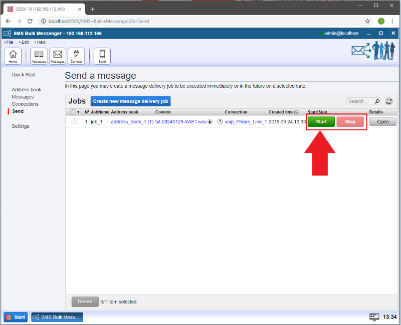Open the Addresses book icon
Image resolution: width=401 pixels, height=325 pixels.
click(x=39, y=56)
